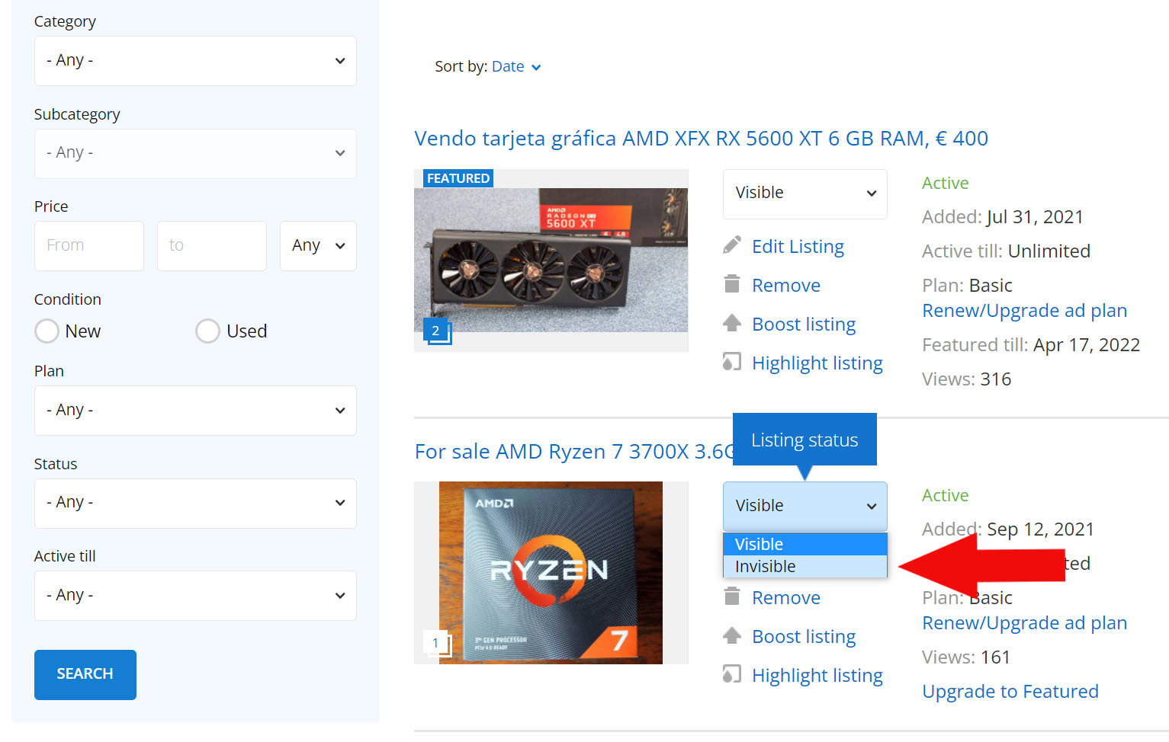Open the Subcategory dropdown

pyautogui.click(x=195, y=153)
